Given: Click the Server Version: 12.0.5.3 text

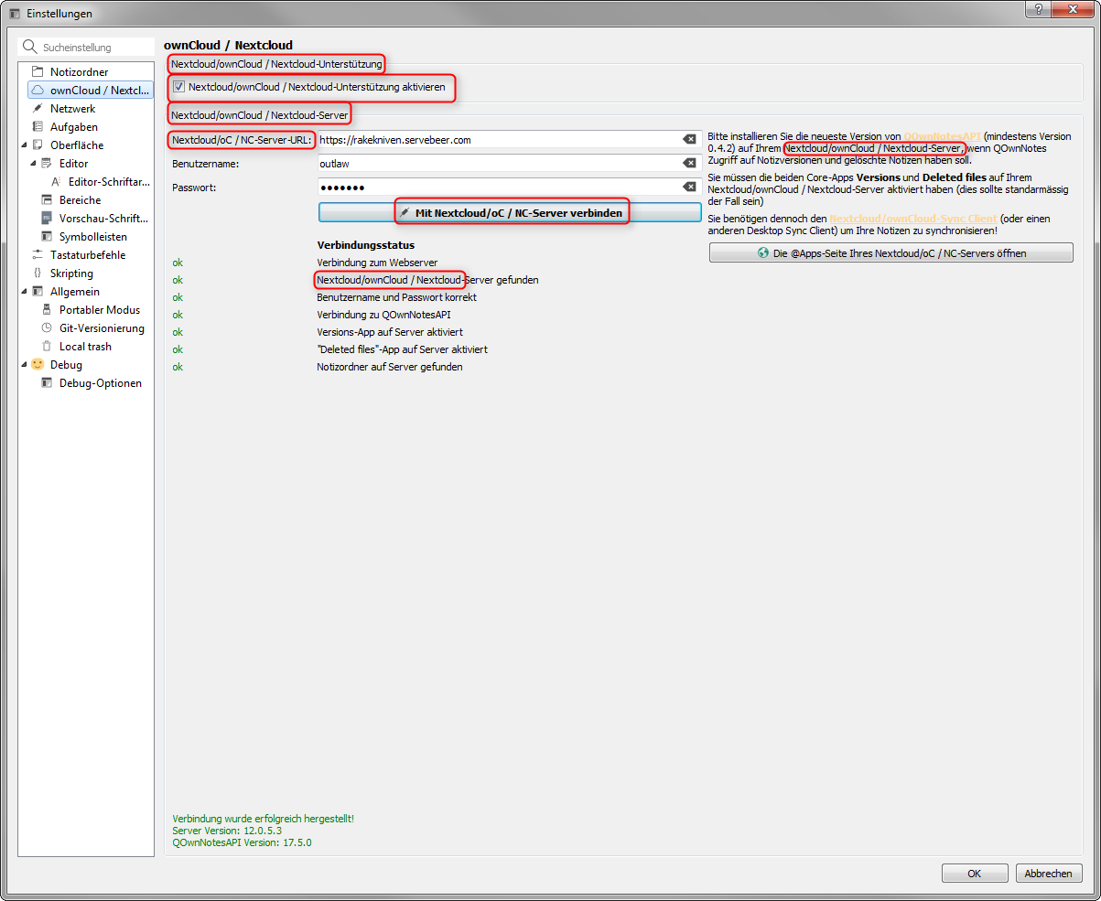Looking at the screenshot, I should 227,831.
